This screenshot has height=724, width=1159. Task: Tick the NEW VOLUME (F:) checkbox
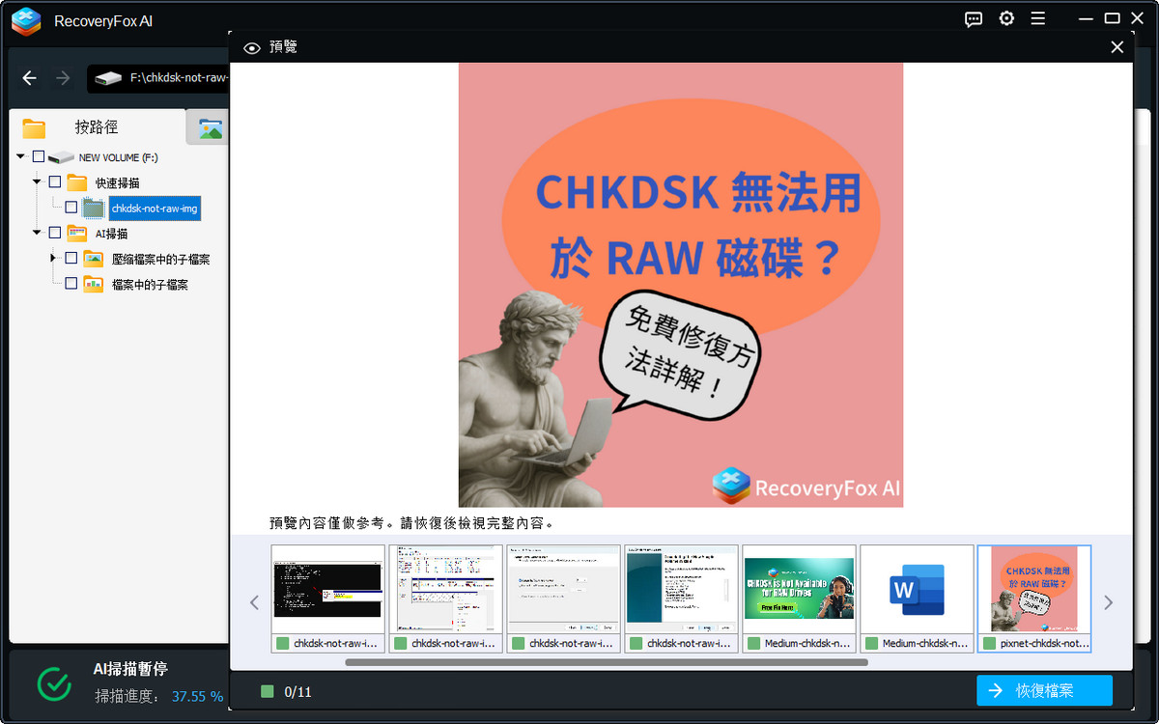point(39,156)
